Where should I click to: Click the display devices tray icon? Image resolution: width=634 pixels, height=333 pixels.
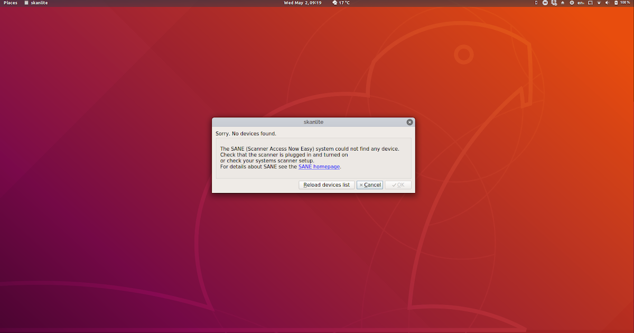tap(590, 3)
